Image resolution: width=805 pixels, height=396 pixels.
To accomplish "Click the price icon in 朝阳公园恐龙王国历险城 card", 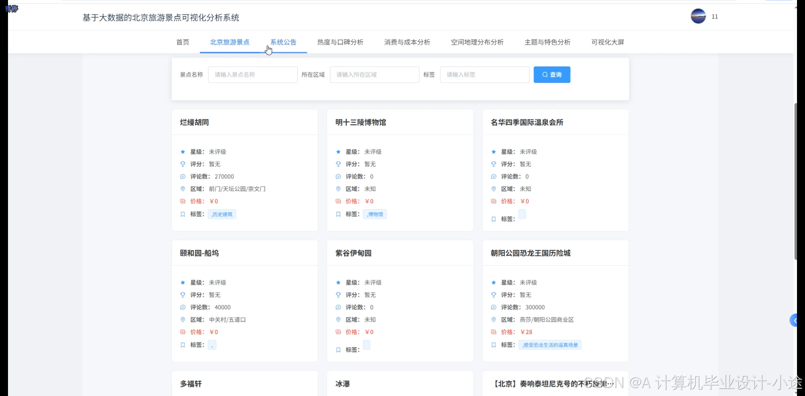I will click(493, 332).
